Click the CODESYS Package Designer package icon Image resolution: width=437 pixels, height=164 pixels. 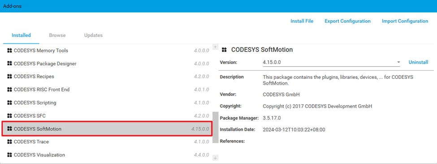[x=10, y=64]
